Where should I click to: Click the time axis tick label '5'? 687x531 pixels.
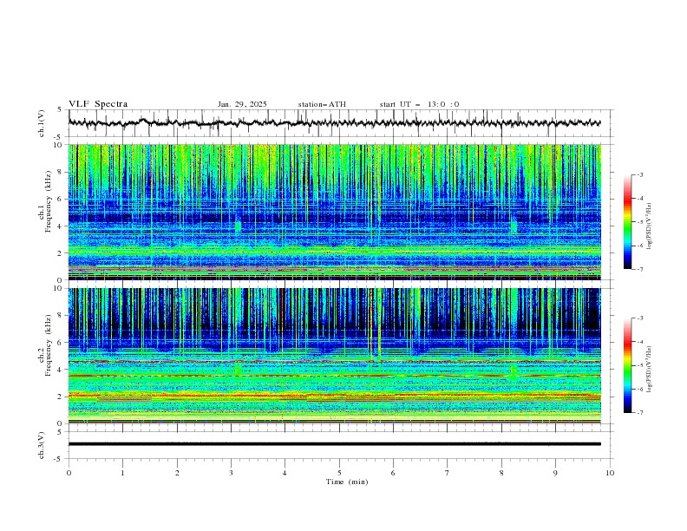339,473
